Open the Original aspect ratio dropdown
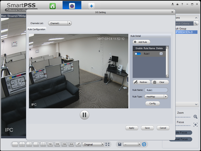The height and width of the screenshot is (151, 201). click(x=93, y=144)
